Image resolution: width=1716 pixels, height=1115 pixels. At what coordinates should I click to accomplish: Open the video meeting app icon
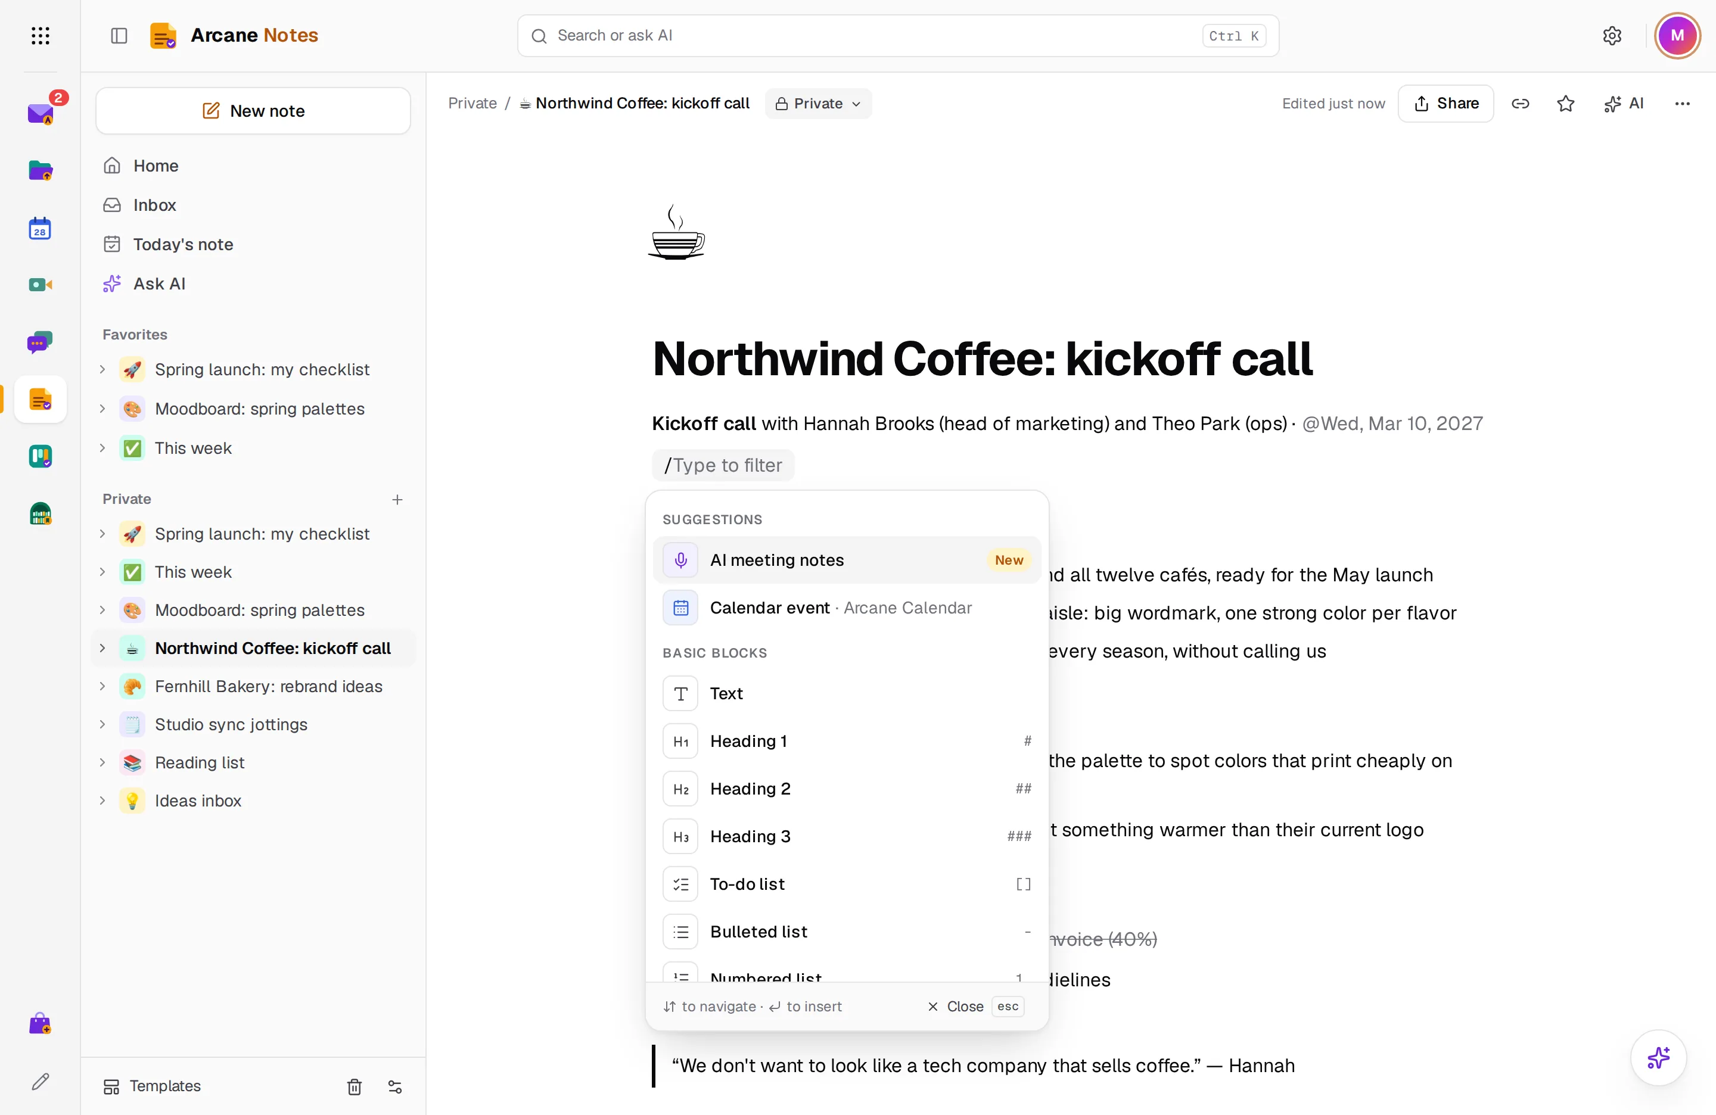tap(41, 285)
